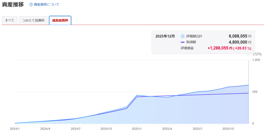
Task: Switch to the すべて tab
Action: click(10, 20)
